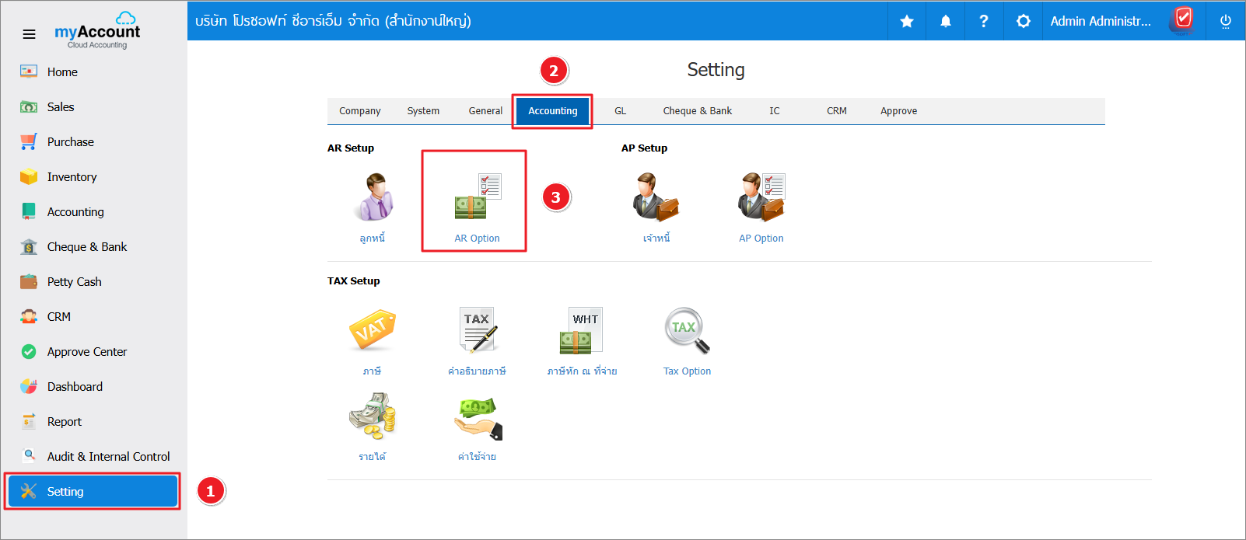
Task: Switch to the GL tab
Action: tap(620, 111)
